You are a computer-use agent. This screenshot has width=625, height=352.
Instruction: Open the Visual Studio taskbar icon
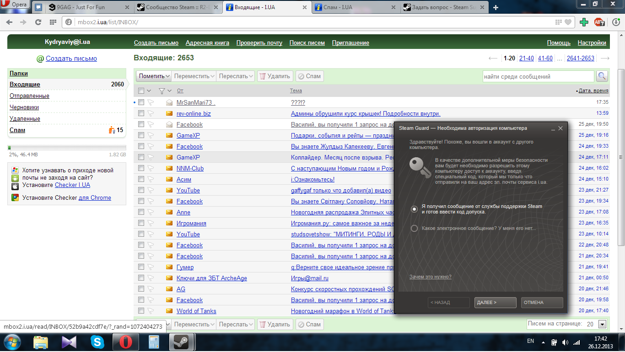pos(69,342)
